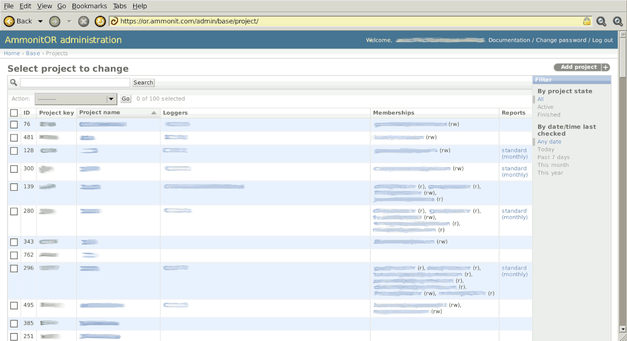Check the checkbox for project ID 76
This screenshot has width=627, height=341.
pos(14,124)
